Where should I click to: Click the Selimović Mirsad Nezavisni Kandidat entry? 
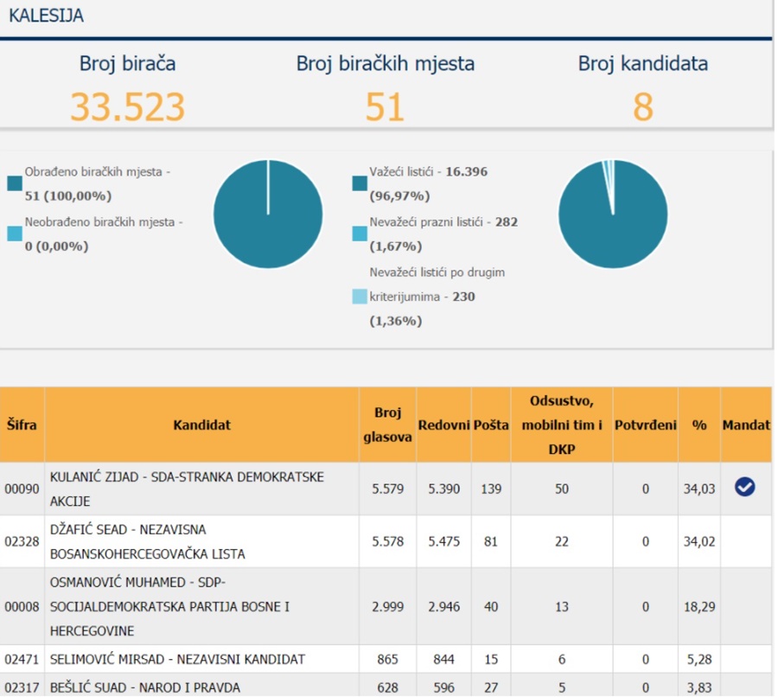pyautogui.click(x=177, y=659)
